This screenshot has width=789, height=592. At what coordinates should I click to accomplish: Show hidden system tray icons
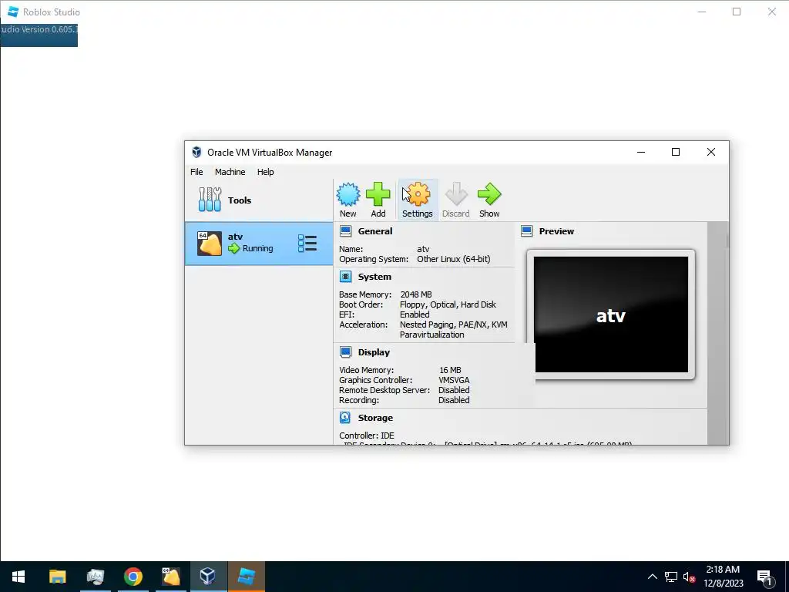[652, 577]
